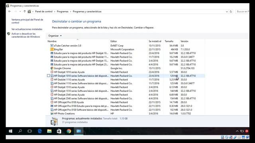Click the Bing Bar program icon
Image resolution: width=255 pixels, height=143 pixels.
(x=52, y=49)
